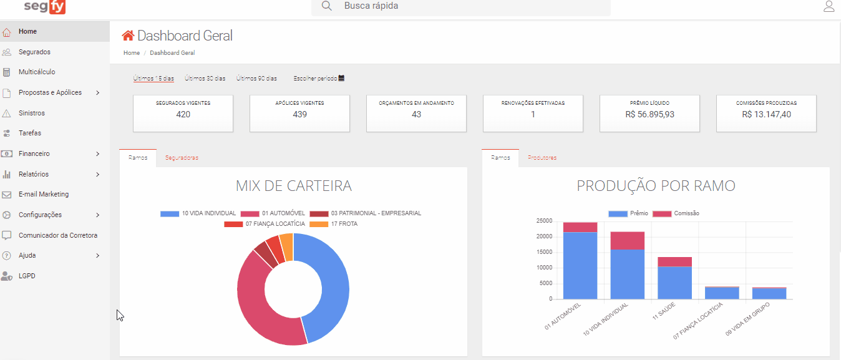The image size is (841, 360).
Task: Toggle 10 VIDA INDIVIDUAL legend in Mix de Carteira
Action: click(x=198, y=213)
